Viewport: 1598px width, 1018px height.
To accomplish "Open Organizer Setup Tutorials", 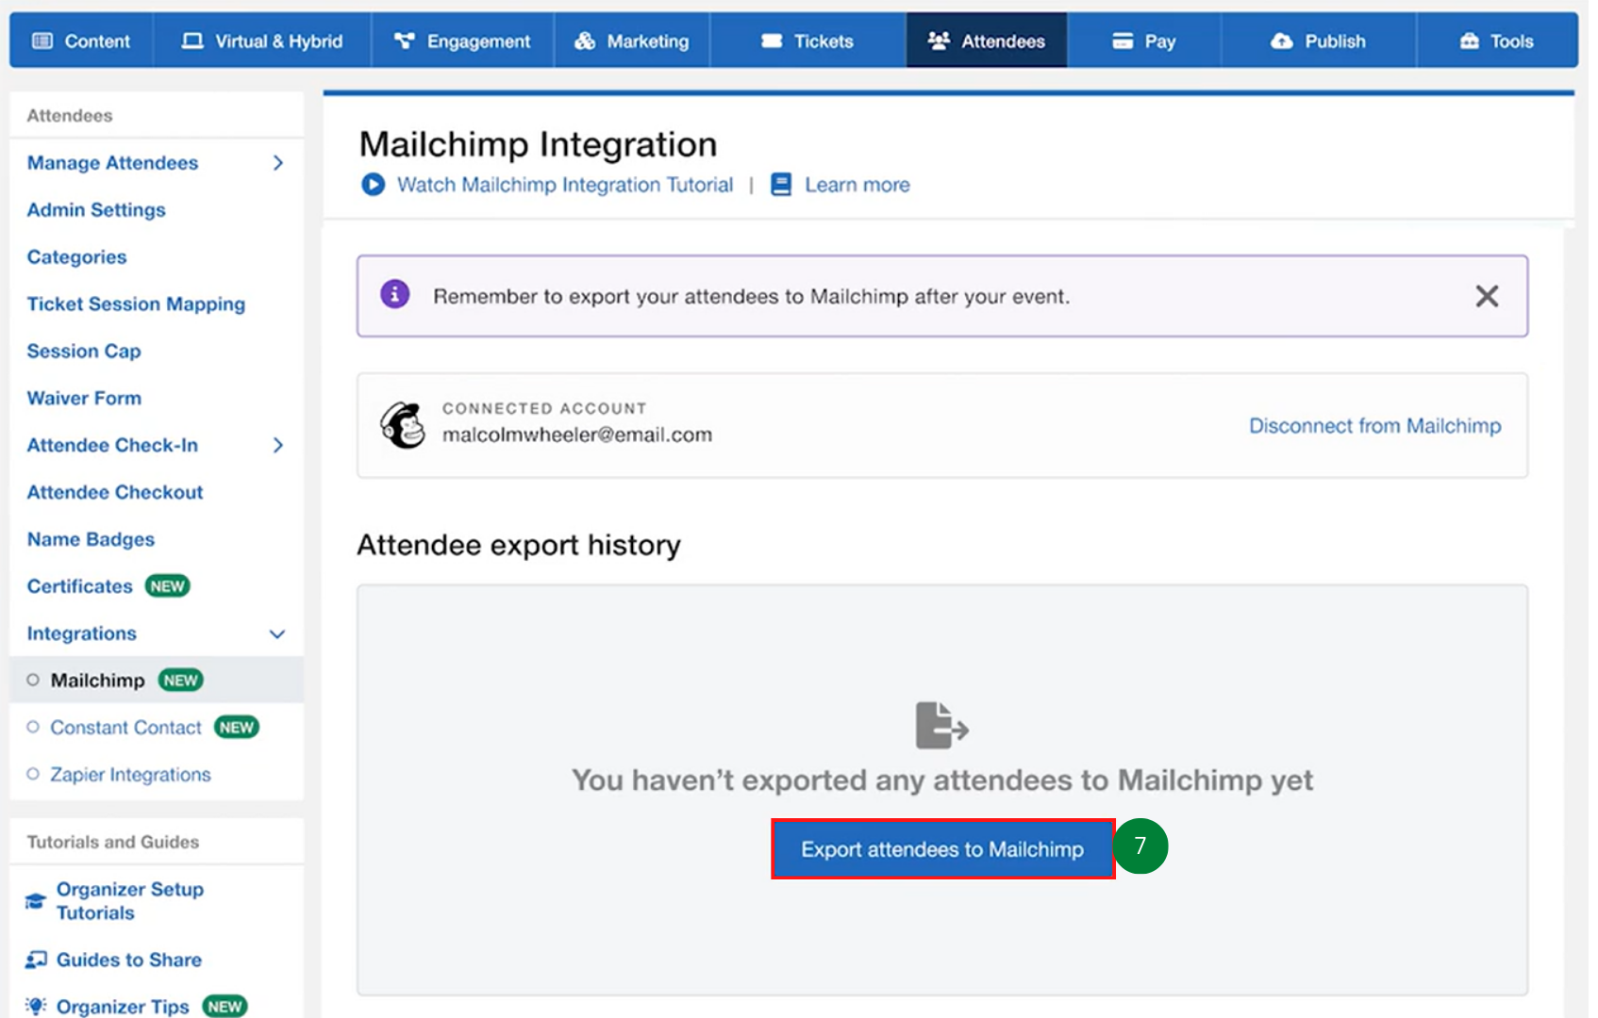I will tap(129, 901).
